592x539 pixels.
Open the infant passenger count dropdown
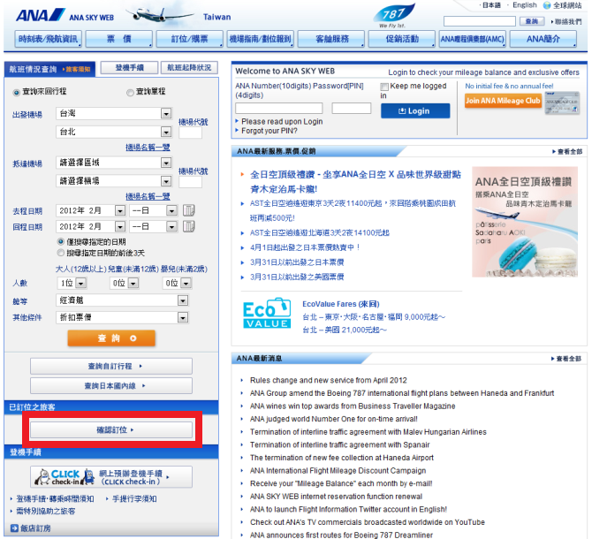point(178,283)
